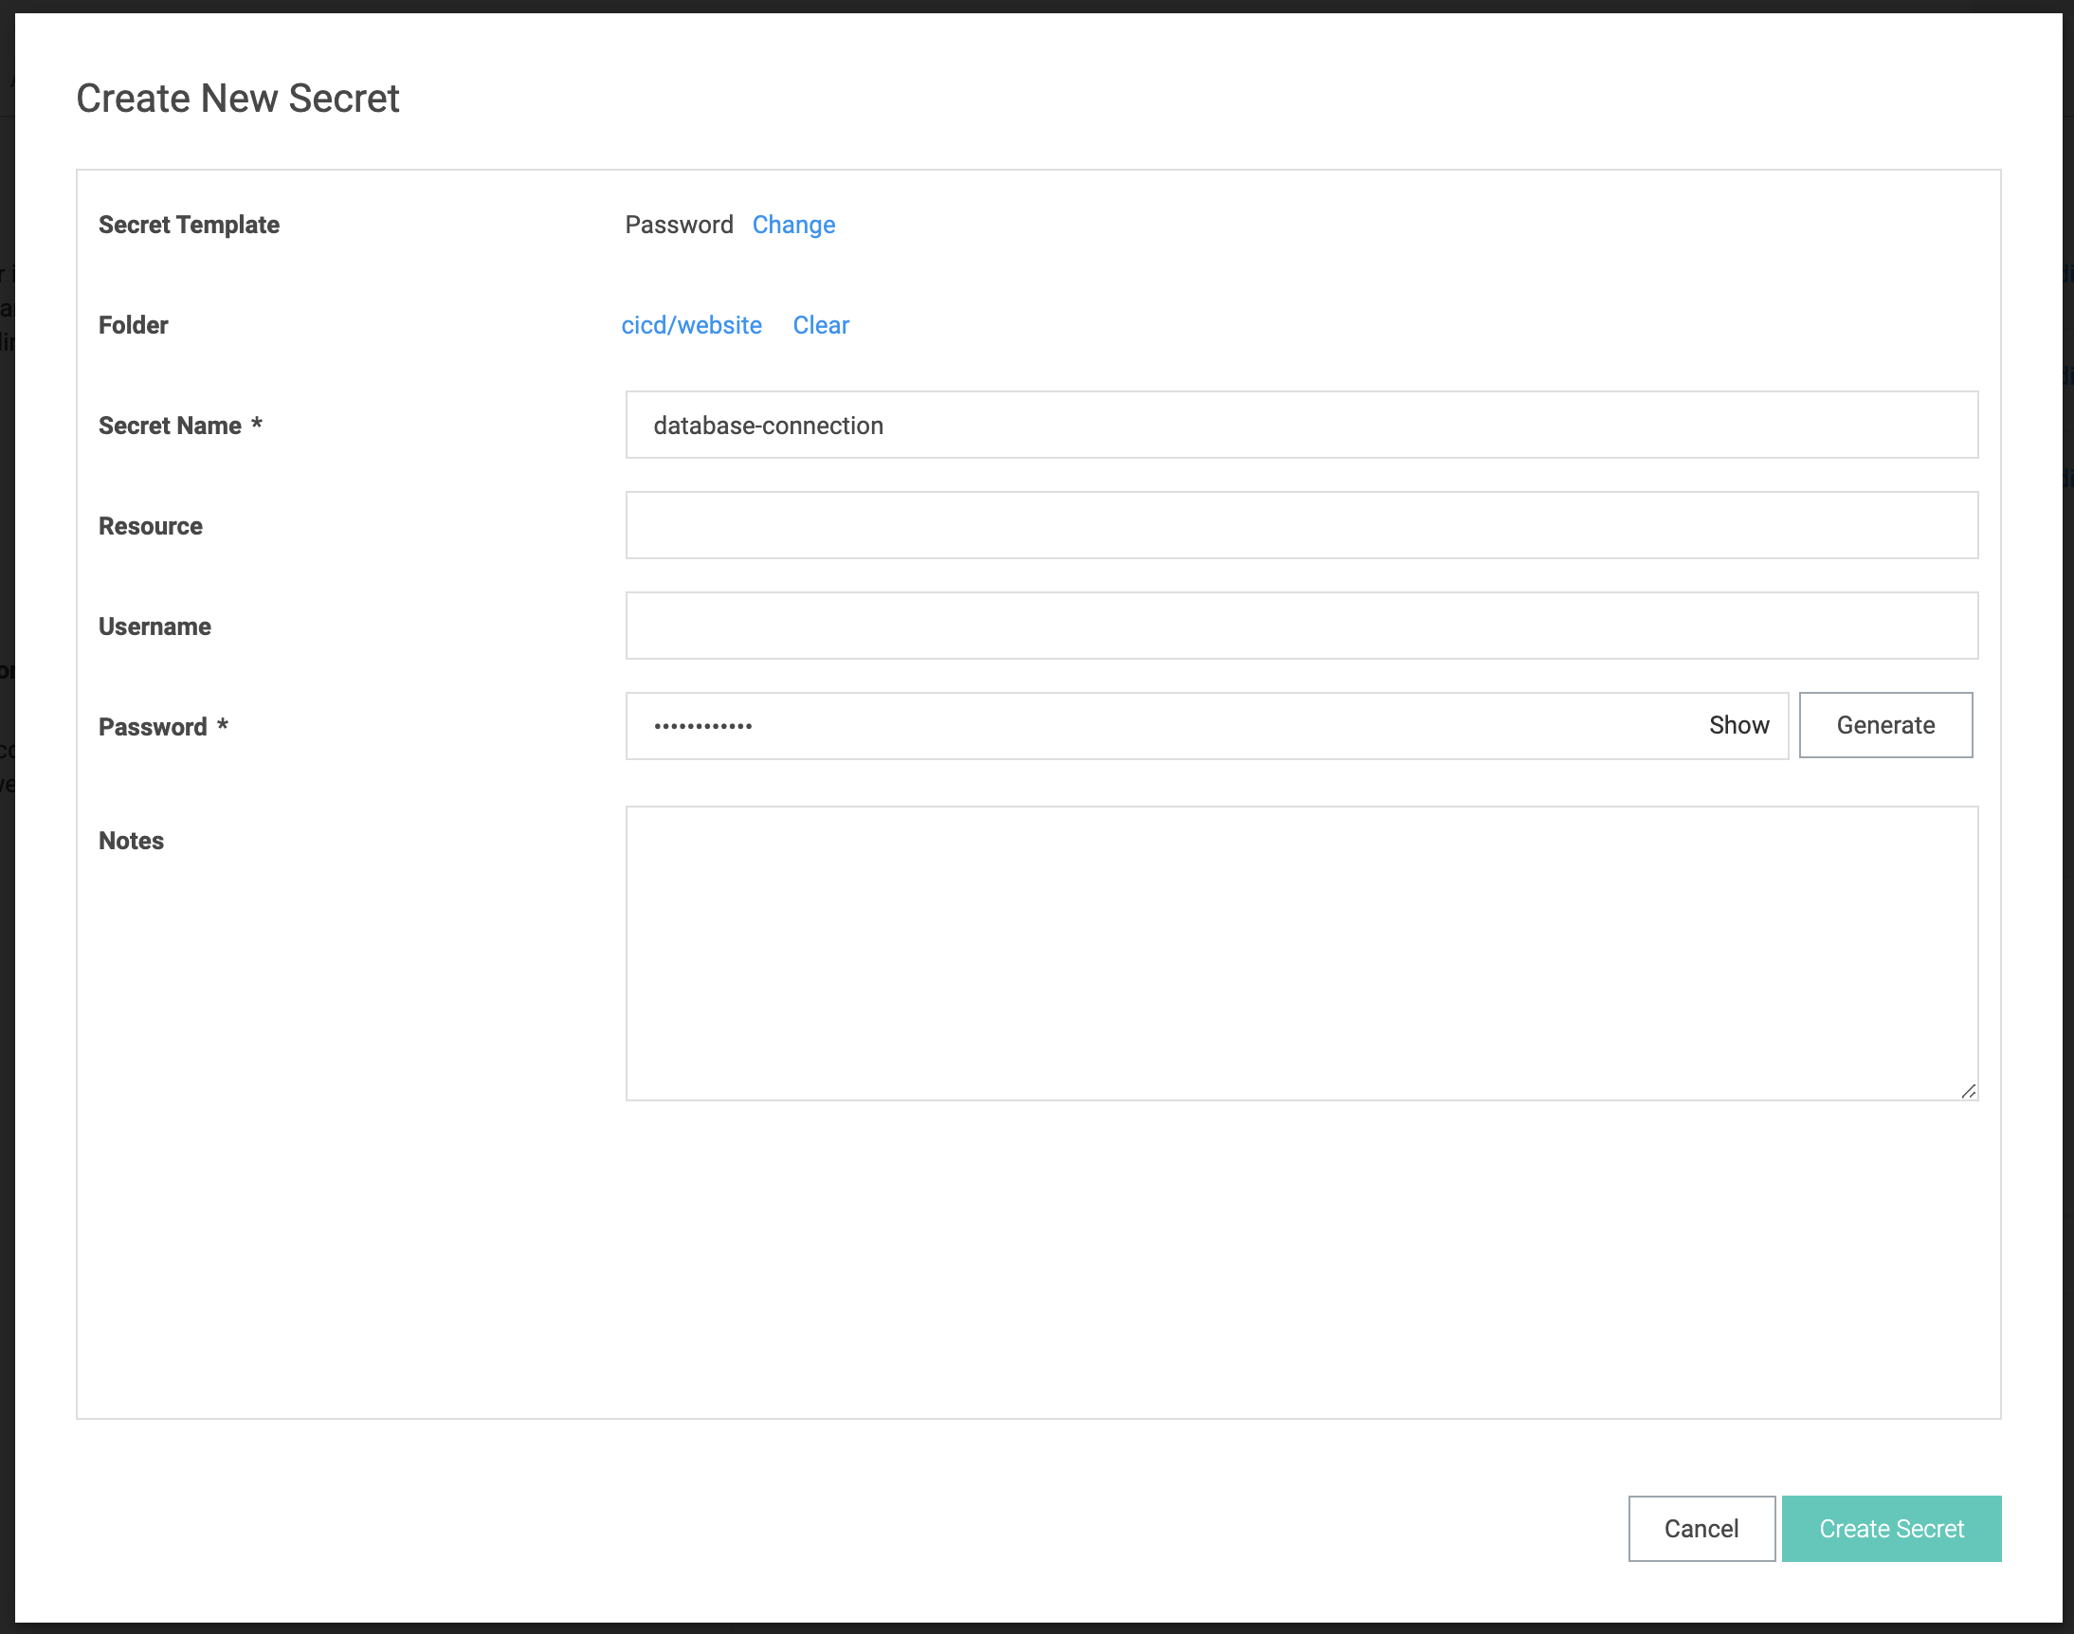Click the 'Folder' field label

(x=133, y=325)
